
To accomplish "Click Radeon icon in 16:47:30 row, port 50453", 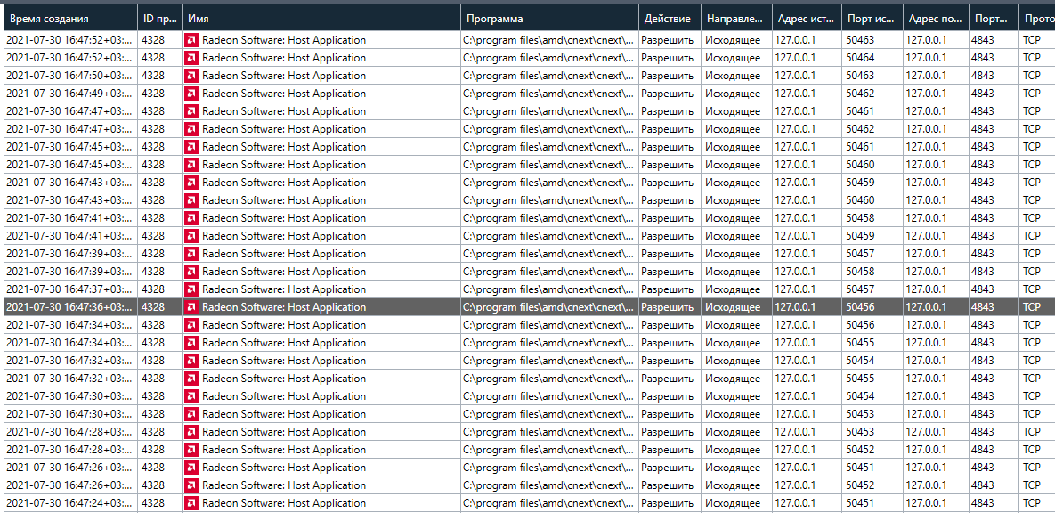I will (191, 415).
